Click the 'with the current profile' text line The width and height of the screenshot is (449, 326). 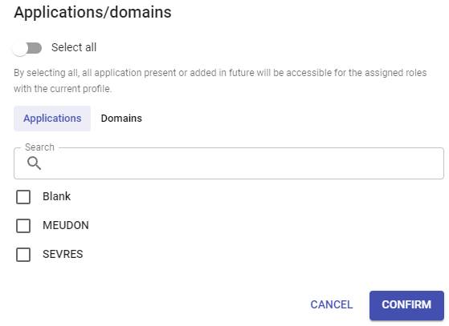pyautogui.click(x=63, y=89)
